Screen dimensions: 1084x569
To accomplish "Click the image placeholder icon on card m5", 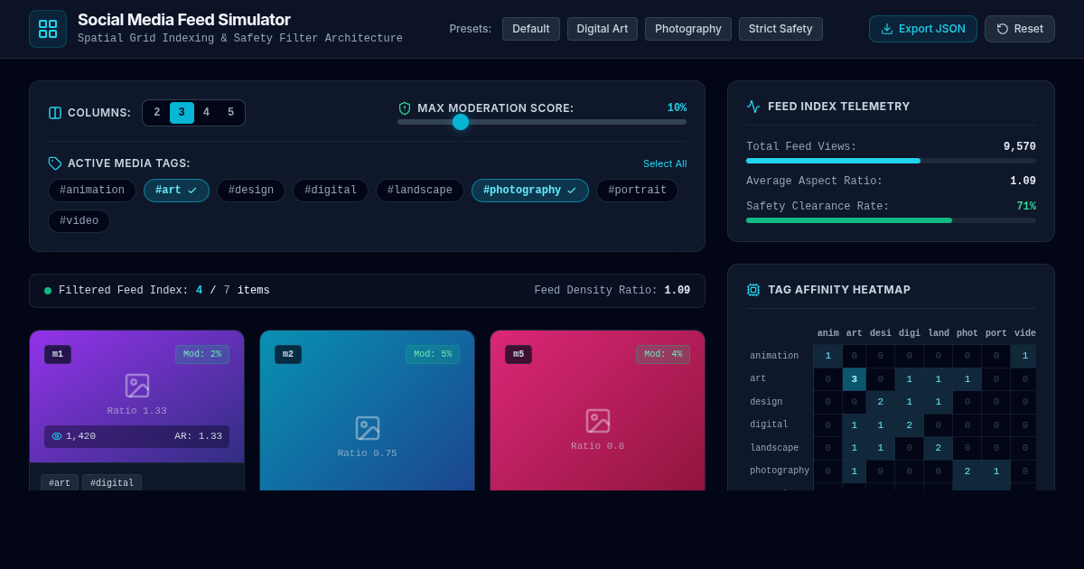I will click(x=598, y=421).
